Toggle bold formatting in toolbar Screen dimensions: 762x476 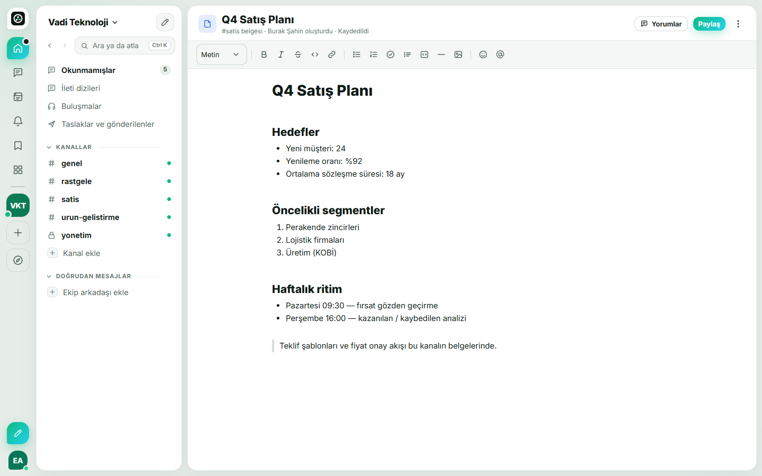click(x=264, y=54)
